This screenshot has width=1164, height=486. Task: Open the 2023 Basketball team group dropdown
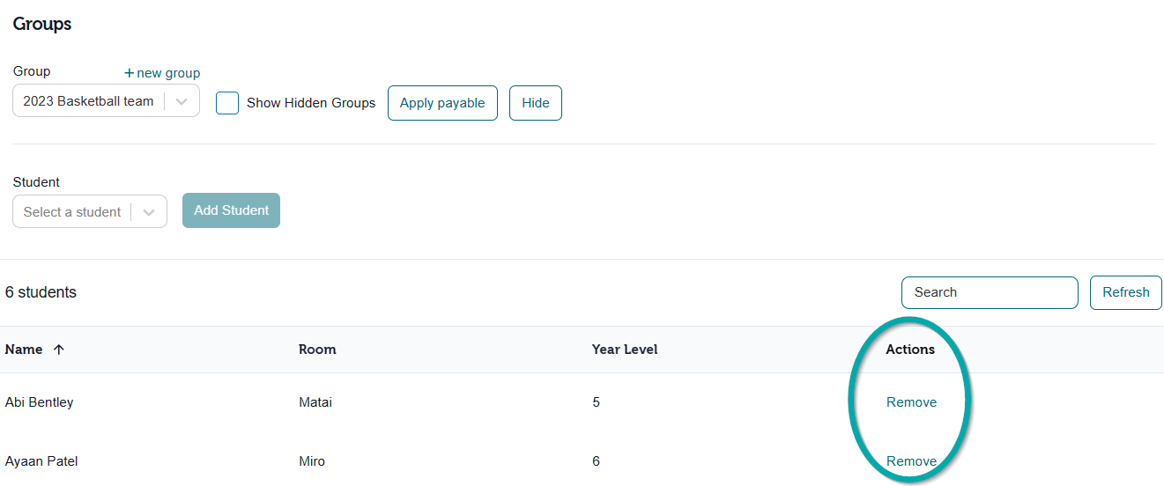(x=106, y=101)
